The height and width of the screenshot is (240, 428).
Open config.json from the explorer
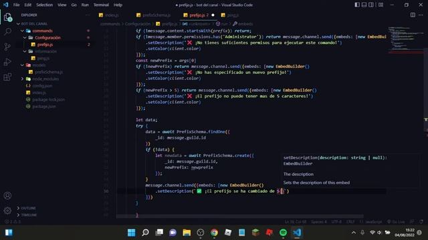tap(42, 86)
